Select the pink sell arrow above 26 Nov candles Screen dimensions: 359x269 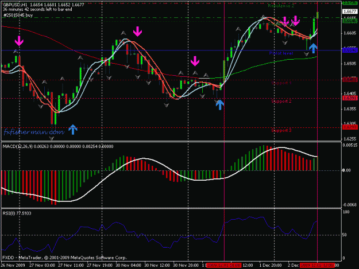click(19, 41)
